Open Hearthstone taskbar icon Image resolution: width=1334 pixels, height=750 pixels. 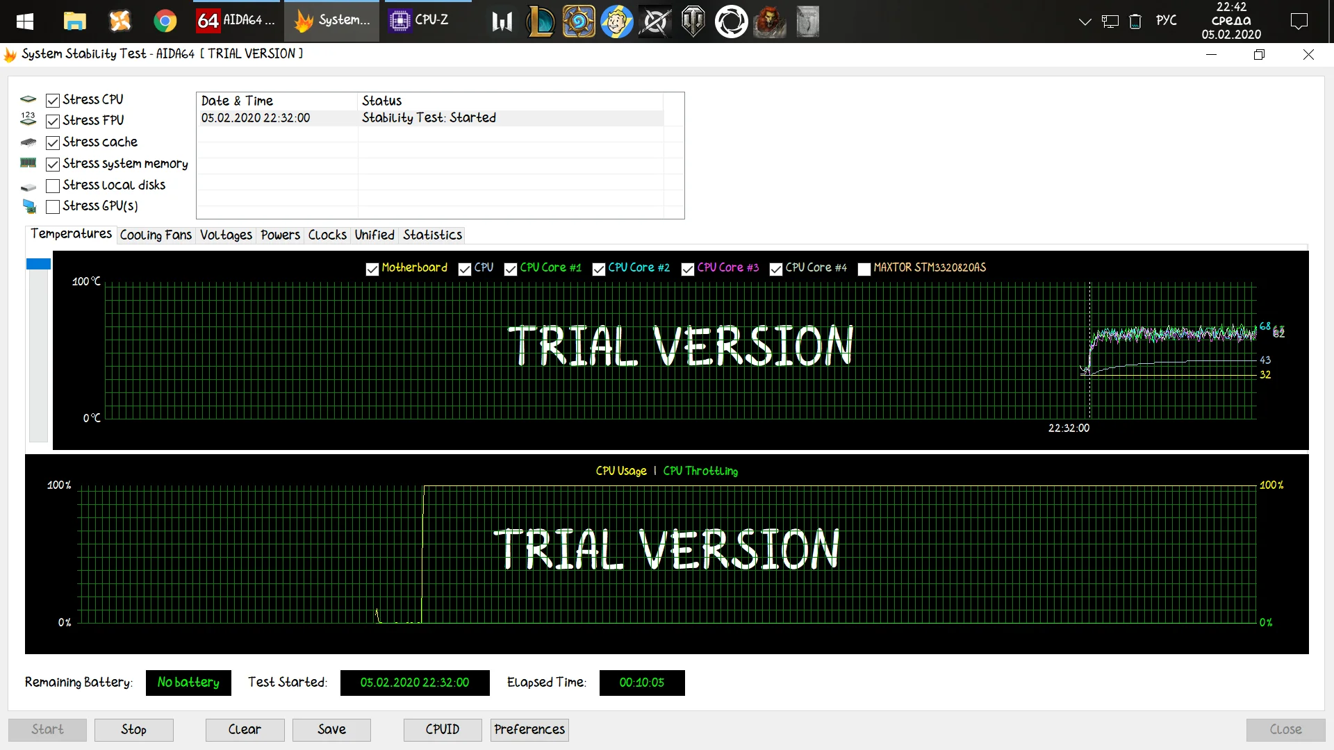(x=578, y=21)
